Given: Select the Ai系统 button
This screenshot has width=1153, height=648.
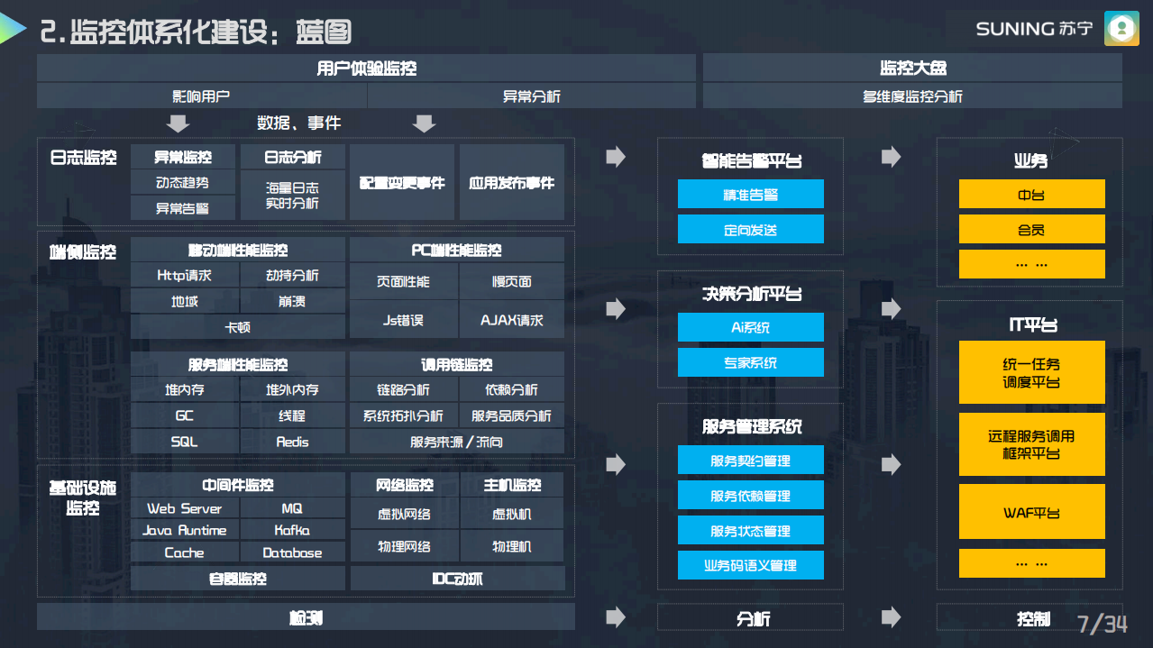Looking at the screenshot, I should [x=750, y=327].
